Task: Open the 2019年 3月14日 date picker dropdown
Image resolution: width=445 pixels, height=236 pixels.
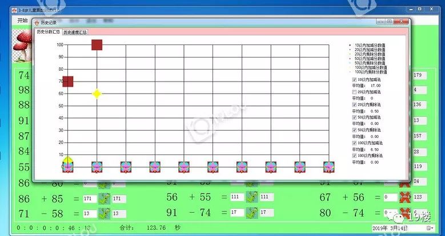Action: coord(430,228)
